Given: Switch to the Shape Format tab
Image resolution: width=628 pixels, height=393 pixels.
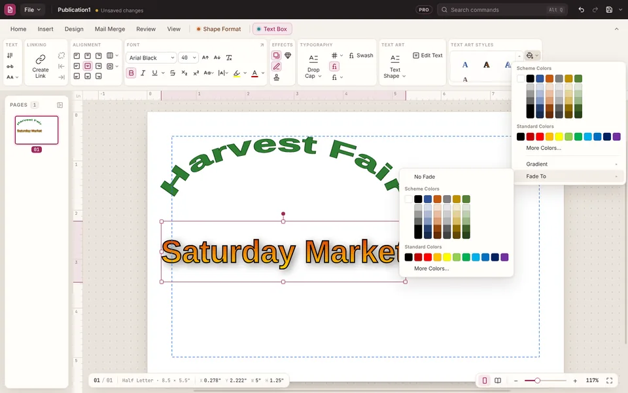Looking at the screenshot, I should coord(218,29).
